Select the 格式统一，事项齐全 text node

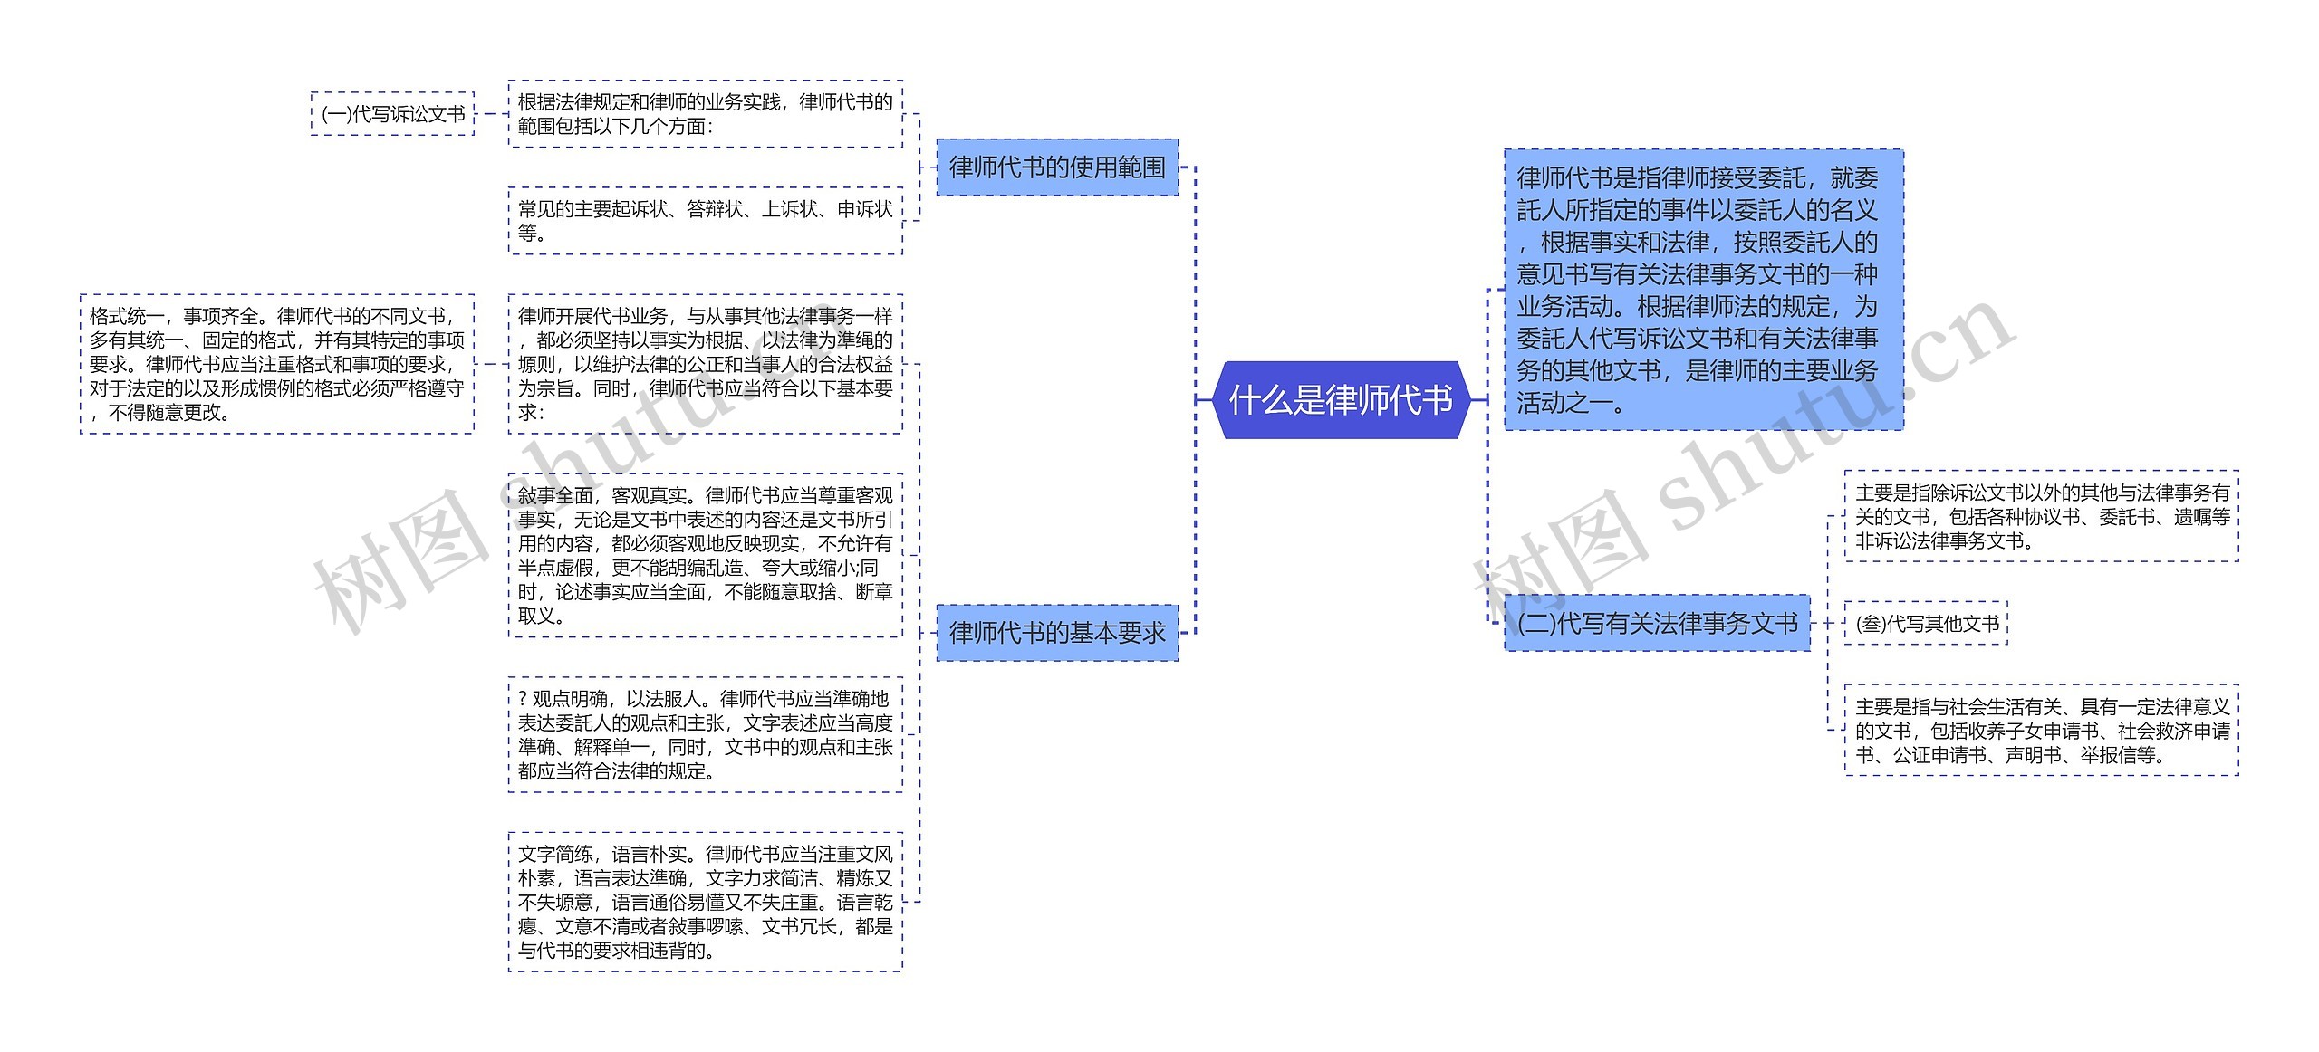click(x=276, y=364)
